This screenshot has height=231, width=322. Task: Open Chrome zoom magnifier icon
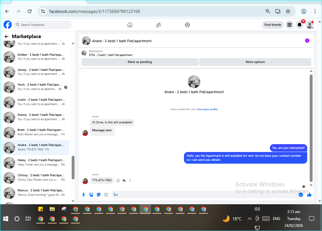[x=268, y=11]
